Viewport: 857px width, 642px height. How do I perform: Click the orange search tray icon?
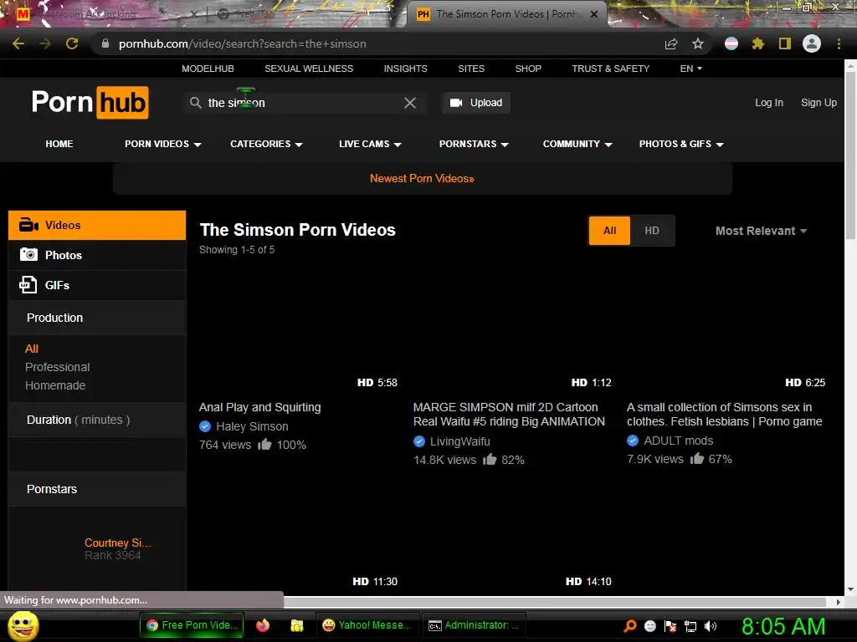coord(630,626)
